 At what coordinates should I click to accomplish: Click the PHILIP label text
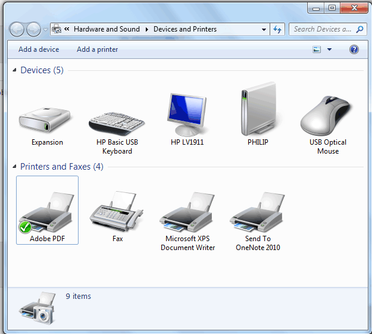(258, 142)
